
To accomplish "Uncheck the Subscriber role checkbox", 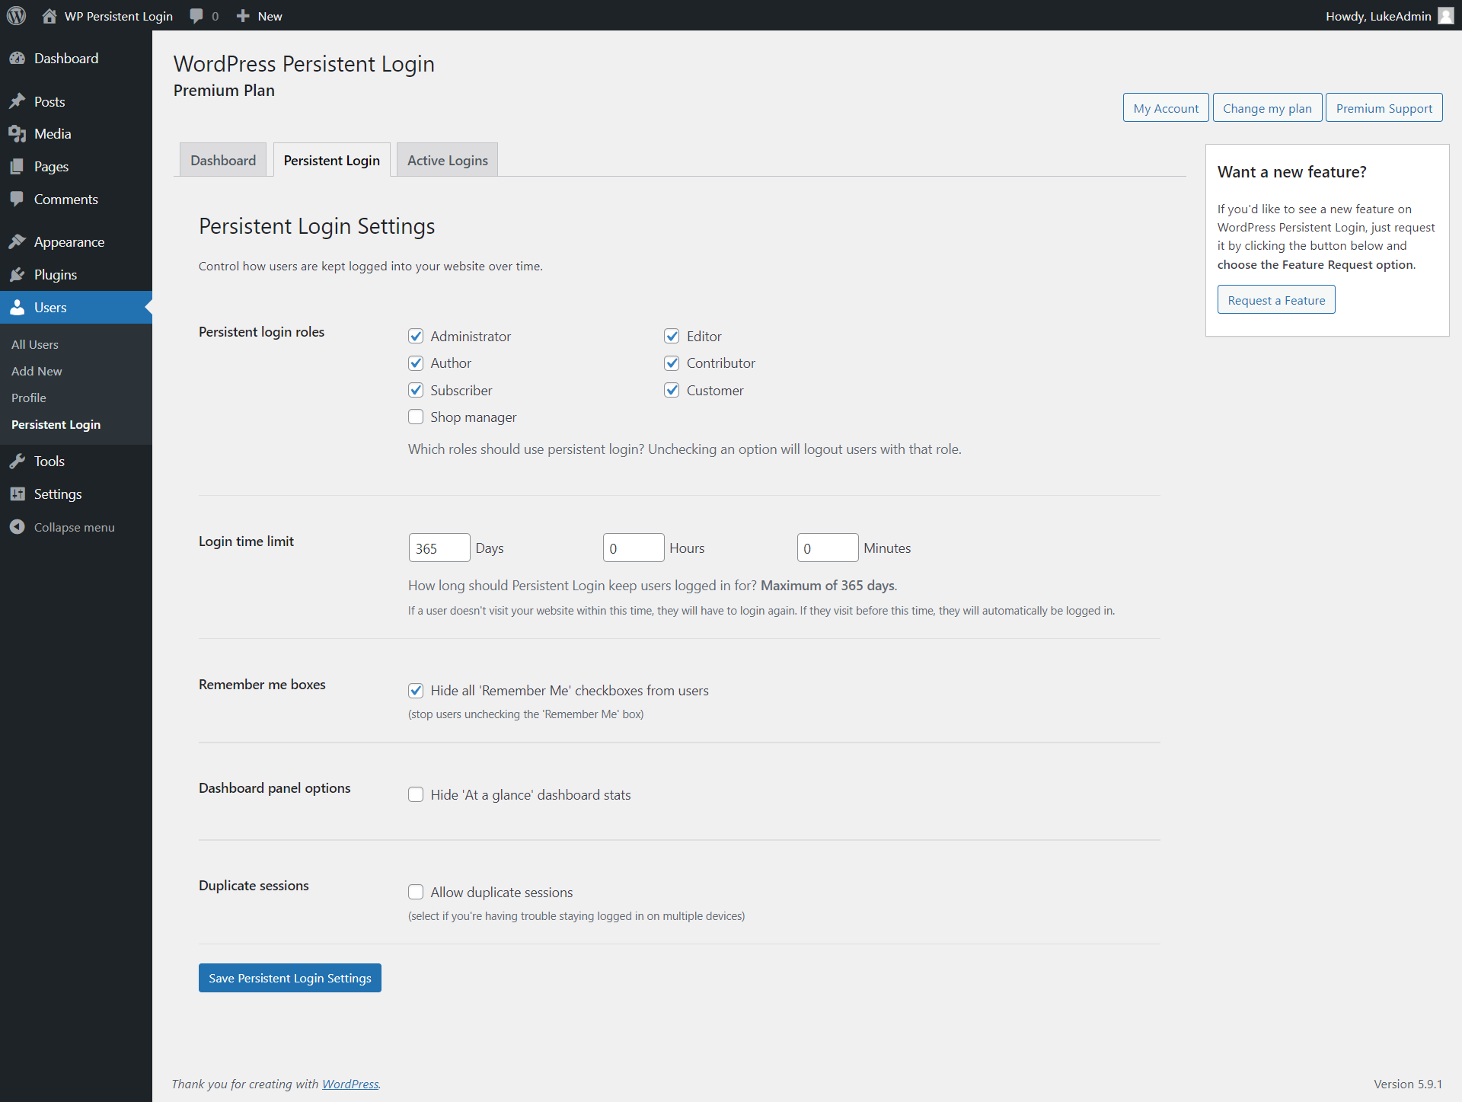I will coord(416,390).
